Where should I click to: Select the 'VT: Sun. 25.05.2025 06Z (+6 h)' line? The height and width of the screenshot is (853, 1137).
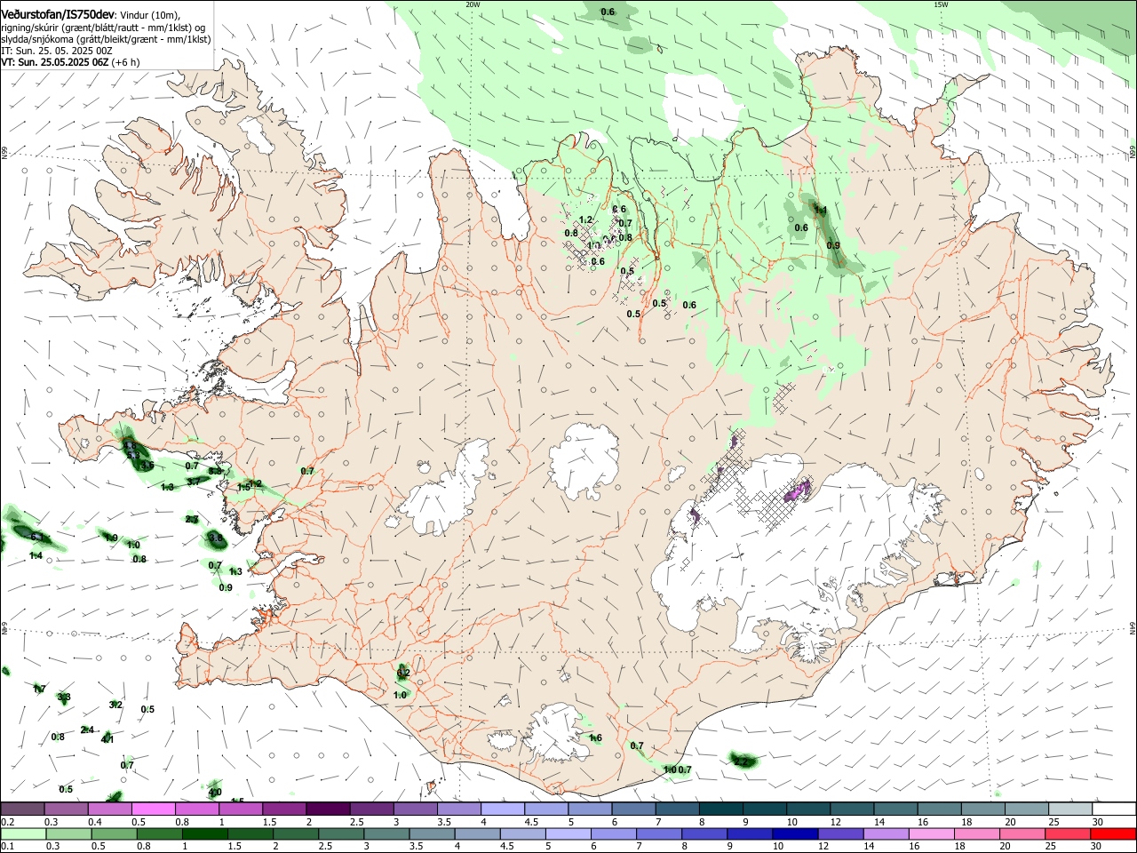[70, 63]
